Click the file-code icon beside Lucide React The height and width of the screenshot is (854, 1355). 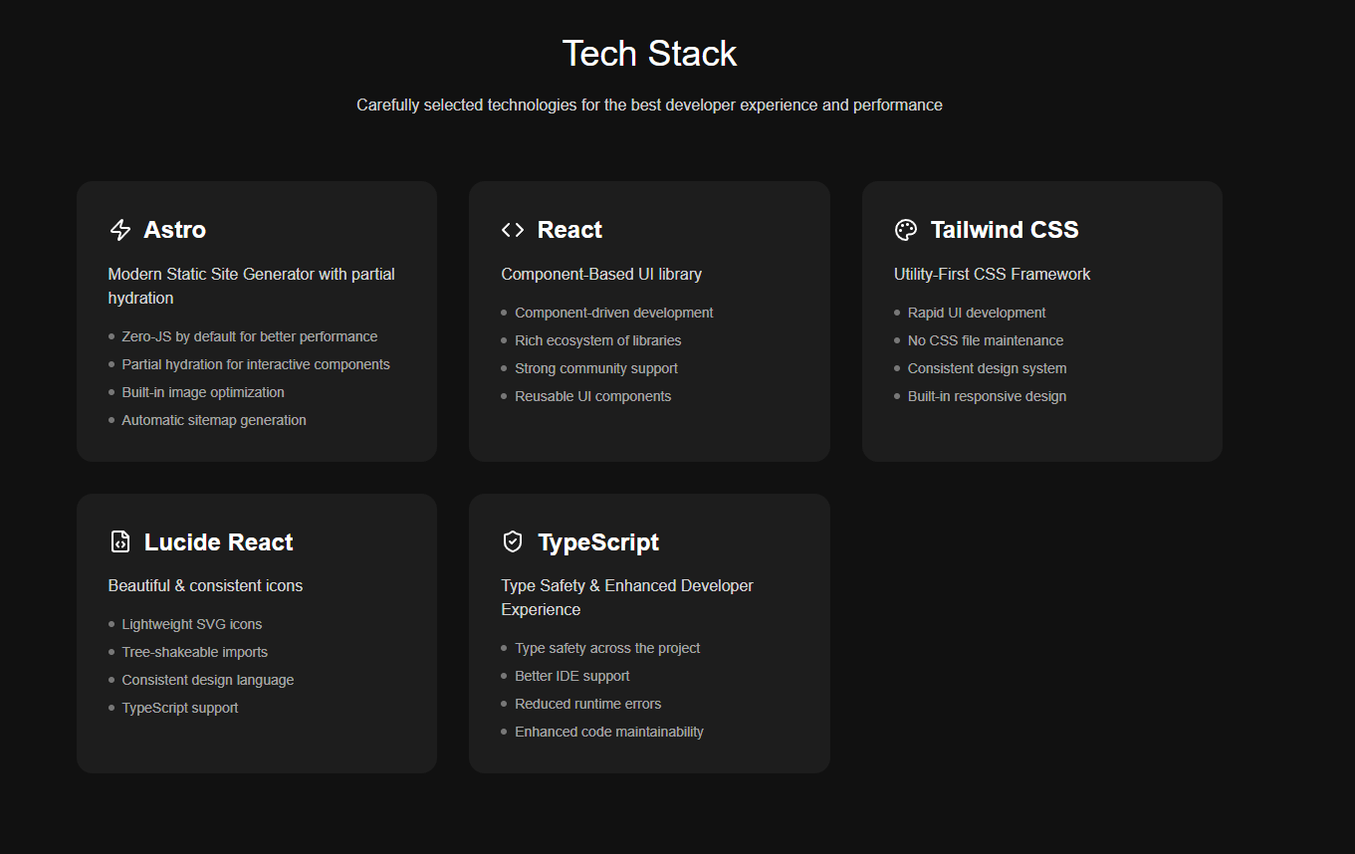click(x=119, y=542)
